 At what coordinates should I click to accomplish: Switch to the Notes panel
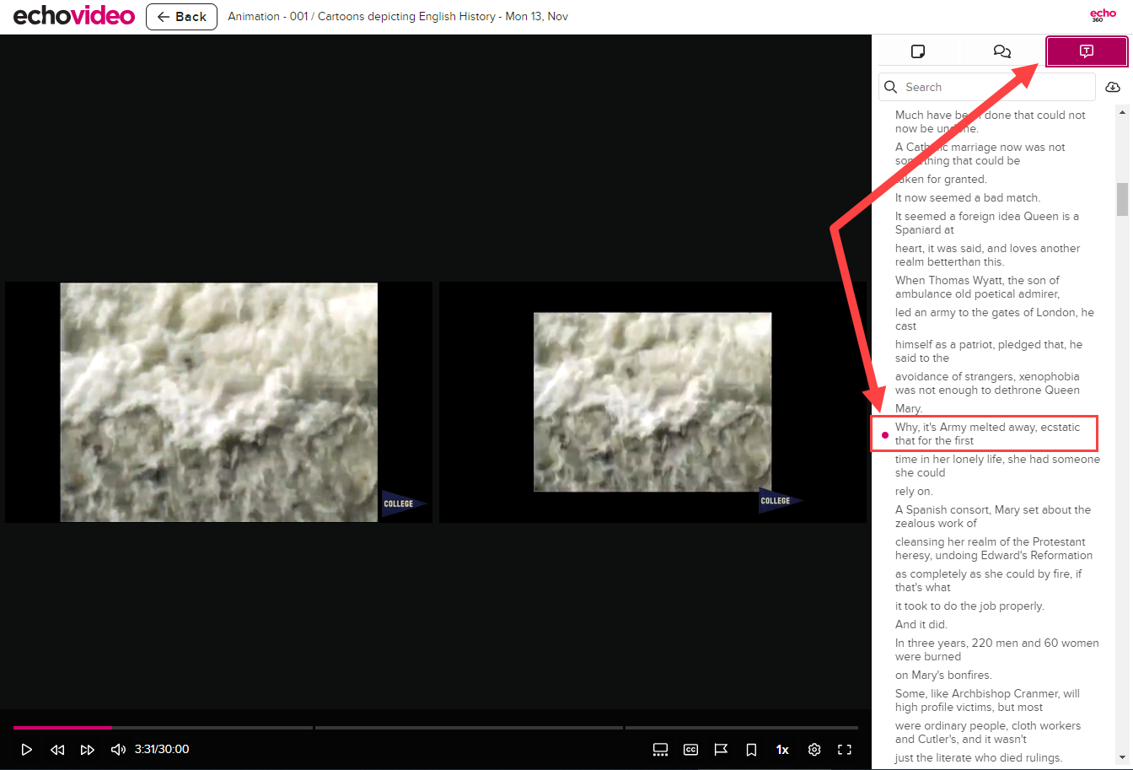tap(917, 51)
